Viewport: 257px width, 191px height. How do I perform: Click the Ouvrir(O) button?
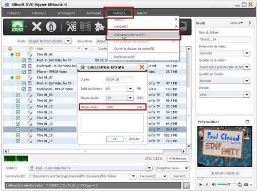pyautogui.click(x=179, y=176)
